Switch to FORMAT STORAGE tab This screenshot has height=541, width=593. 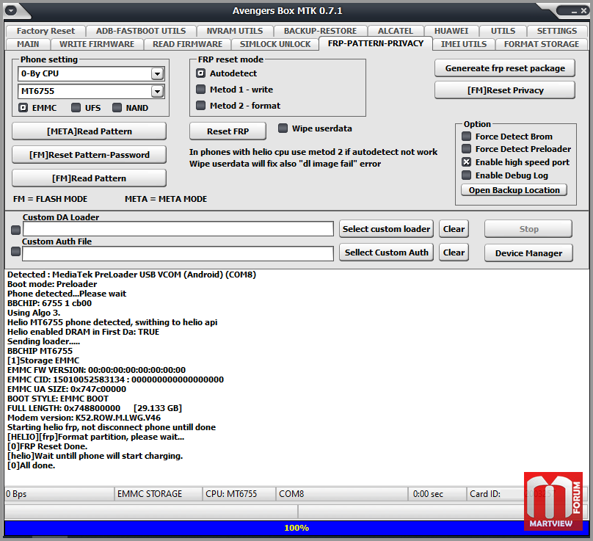pos(541,44)
